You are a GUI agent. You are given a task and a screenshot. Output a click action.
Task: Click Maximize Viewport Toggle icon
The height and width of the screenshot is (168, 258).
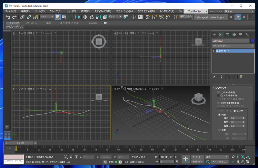(247, 162)
